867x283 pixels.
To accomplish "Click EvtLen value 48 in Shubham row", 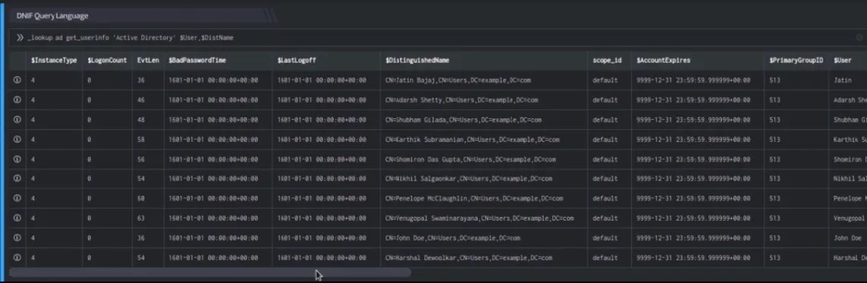I will point(141,119).
